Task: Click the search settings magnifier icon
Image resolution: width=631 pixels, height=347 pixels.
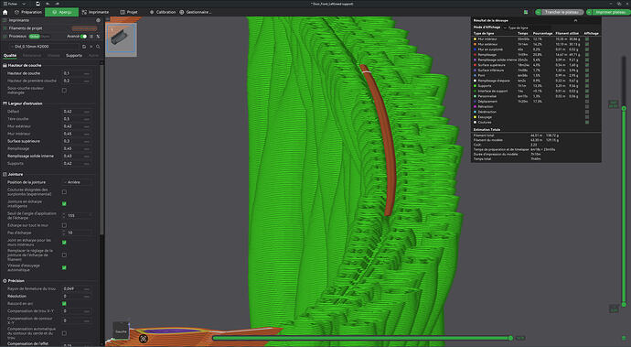Action: (x=98, y=47)
